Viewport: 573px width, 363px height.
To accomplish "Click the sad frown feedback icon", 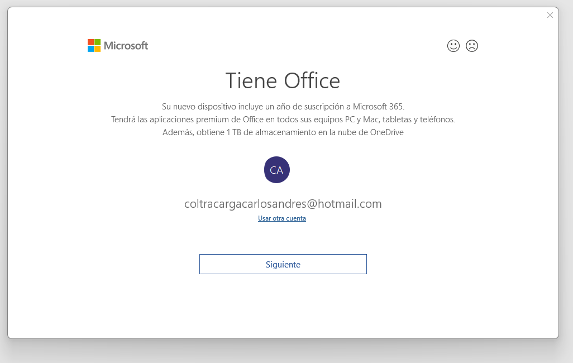I will pyautogui.click(x=472, y=46).
